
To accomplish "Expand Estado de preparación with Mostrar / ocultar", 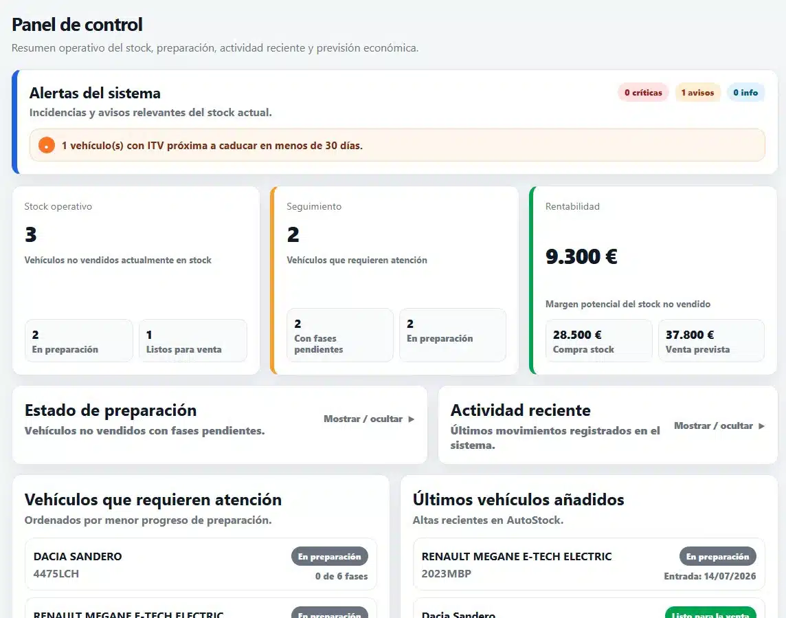I will click(369, 419).
